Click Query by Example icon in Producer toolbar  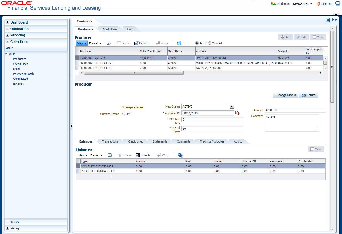109,43
